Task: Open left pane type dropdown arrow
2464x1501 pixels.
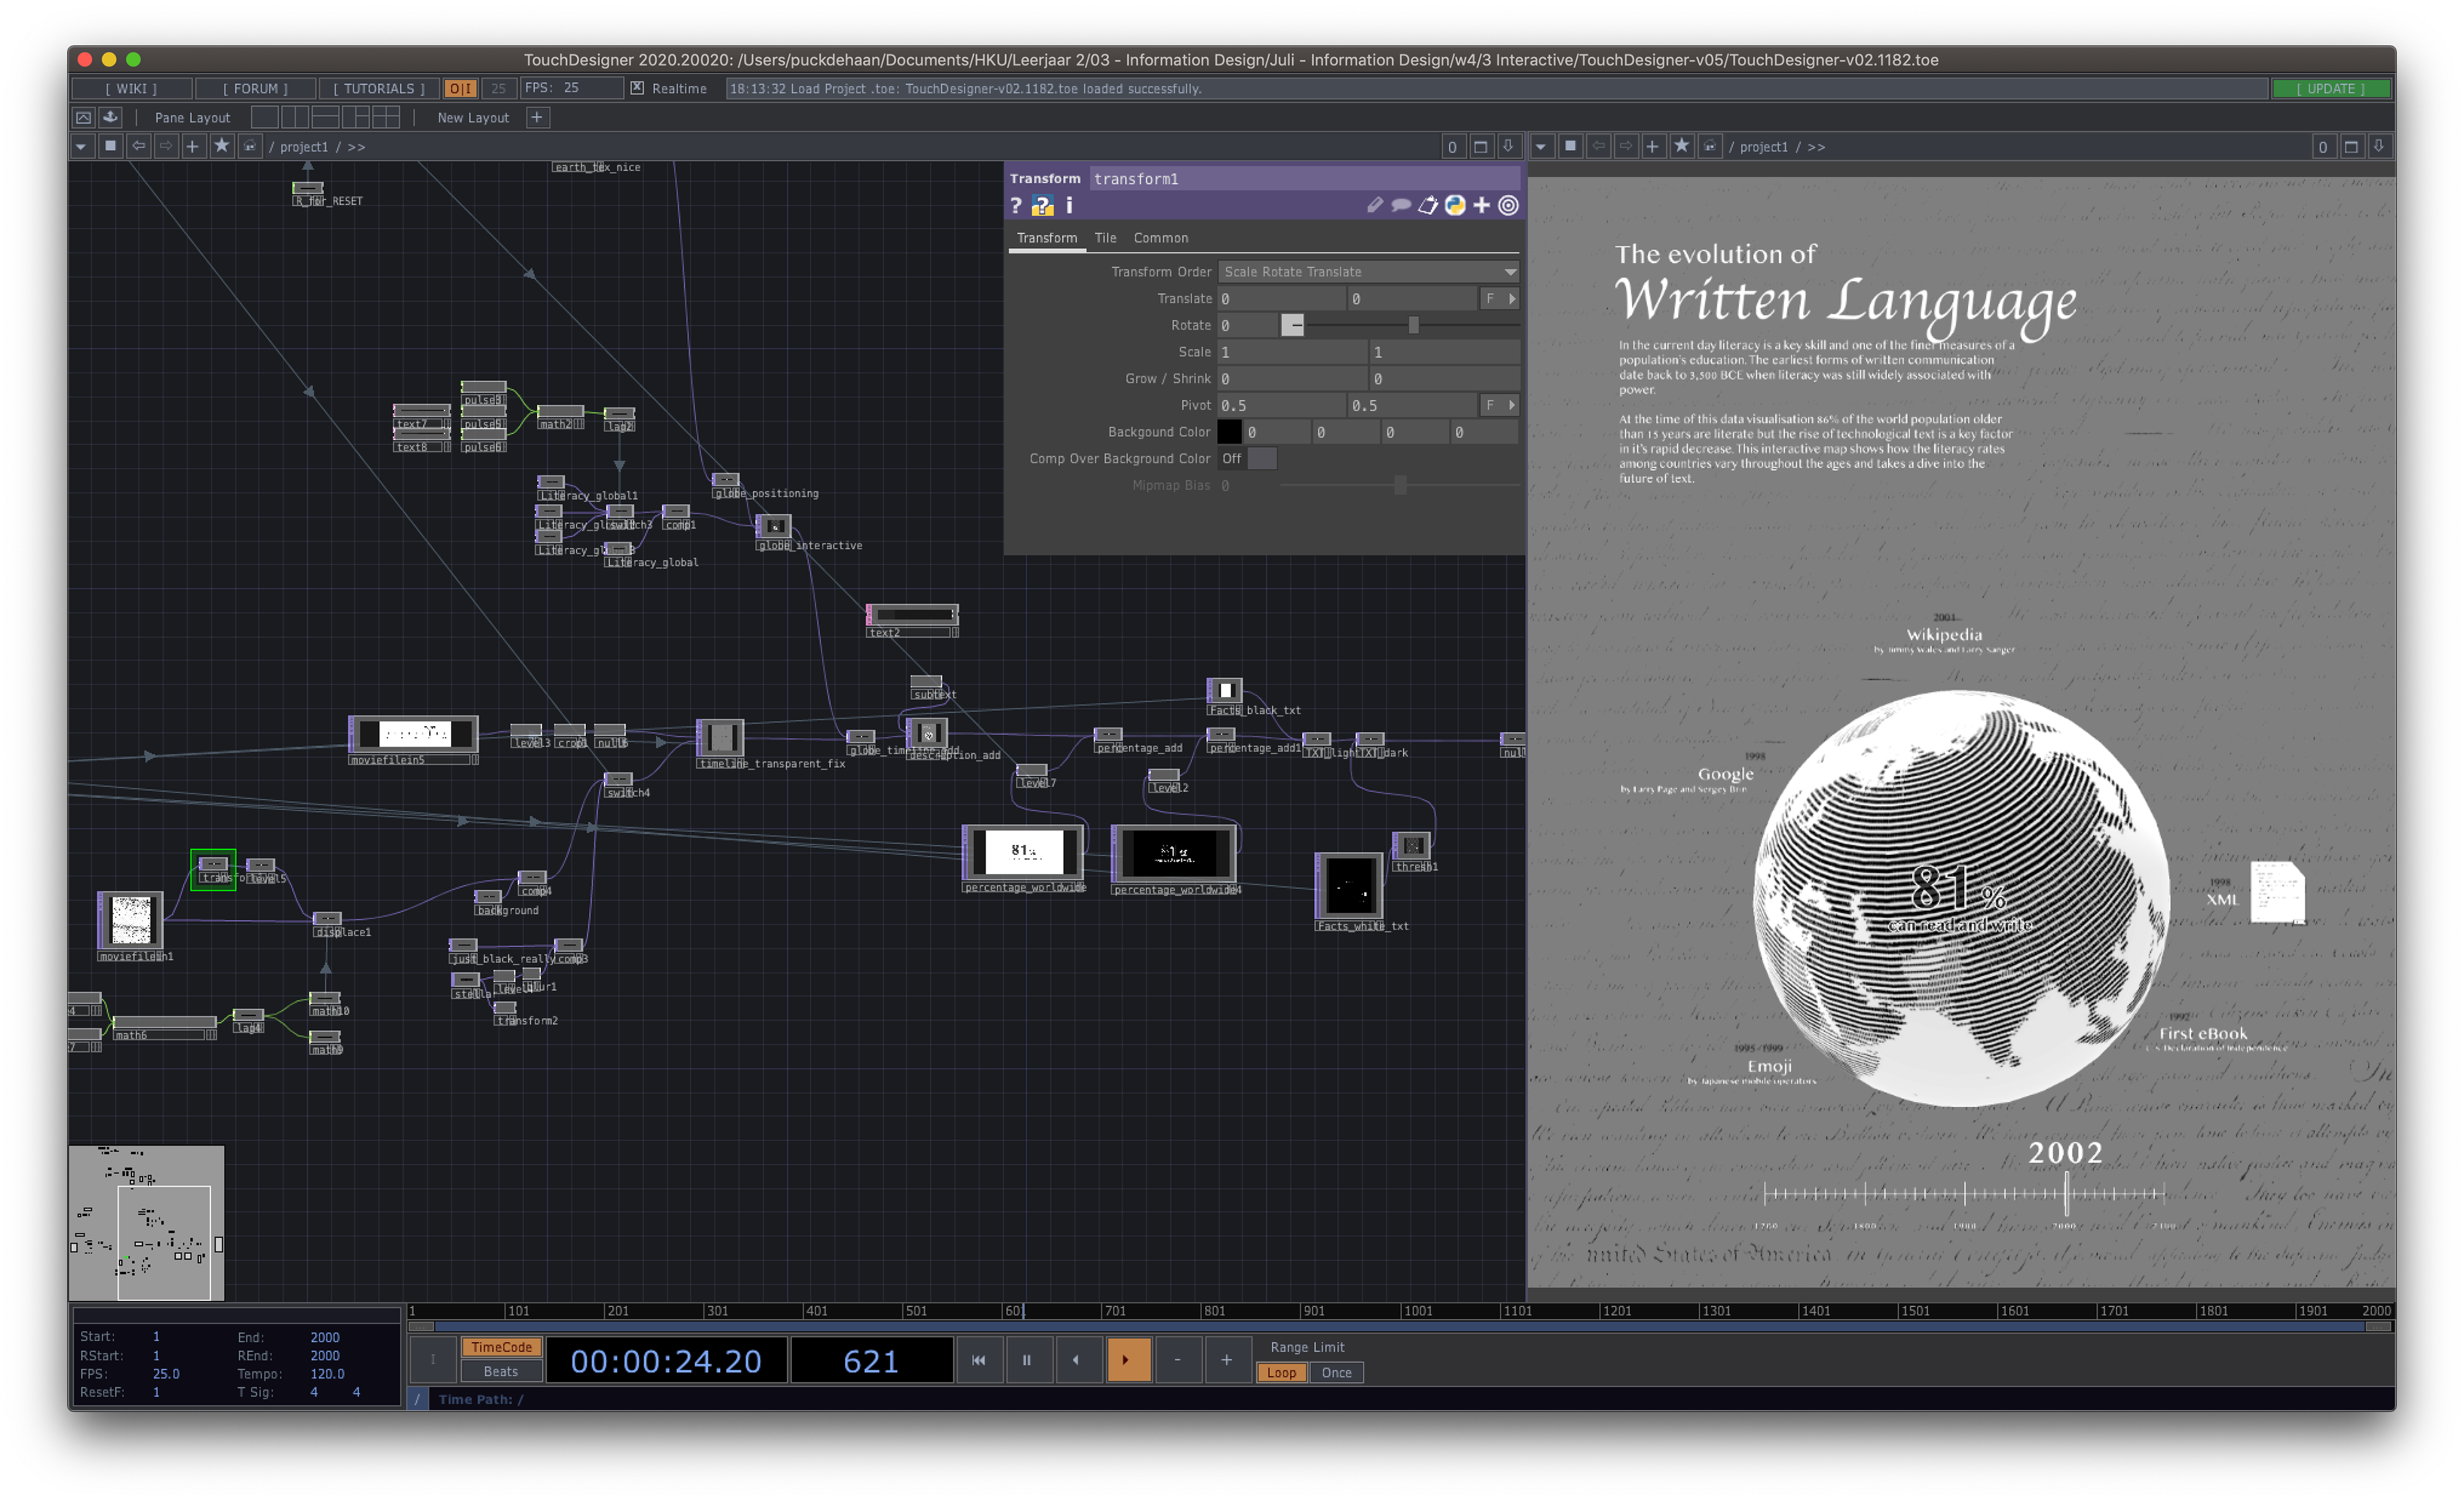Action: point(81,147)
